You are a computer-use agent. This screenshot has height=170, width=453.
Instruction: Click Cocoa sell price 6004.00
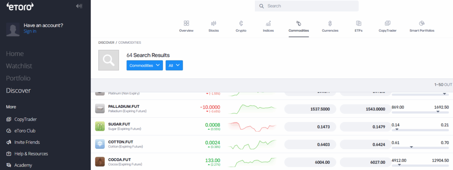point(311,162)
